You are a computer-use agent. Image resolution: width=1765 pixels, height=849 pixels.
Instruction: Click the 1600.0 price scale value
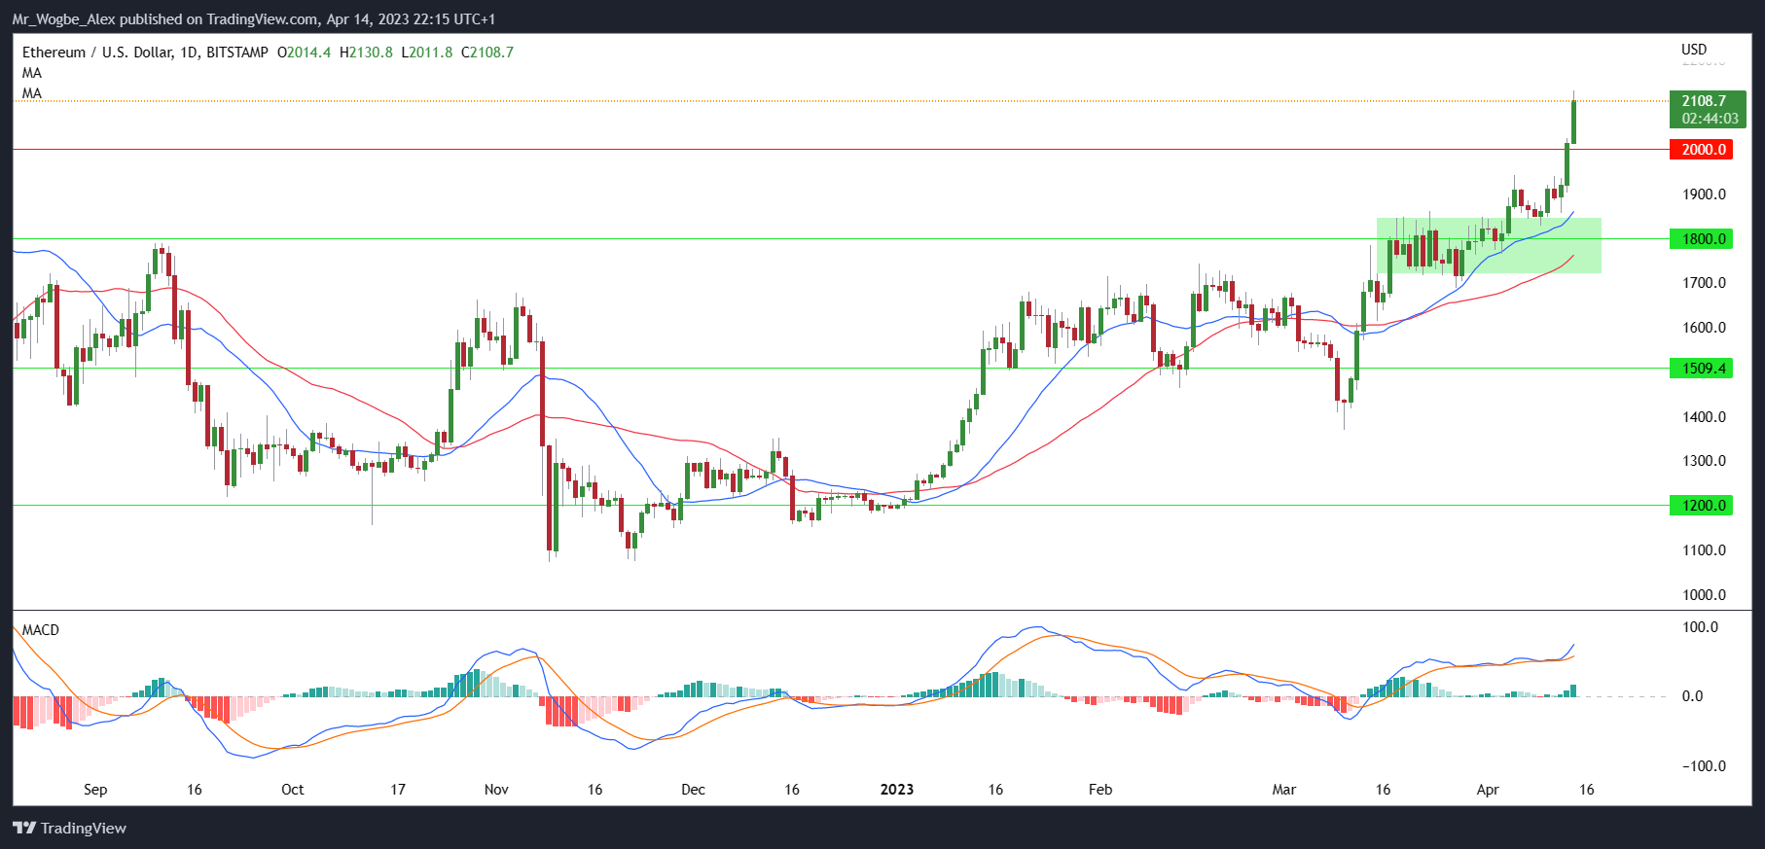pyautogui.click(x=1704, y=328)
